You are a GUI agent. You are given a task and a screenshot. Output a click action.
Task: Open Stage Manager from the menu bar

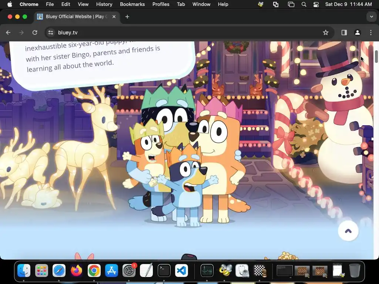point(291,4)
